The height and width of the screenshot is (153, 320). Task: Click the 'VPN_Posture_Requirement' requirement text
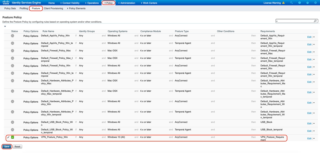[x=273, y=138]
